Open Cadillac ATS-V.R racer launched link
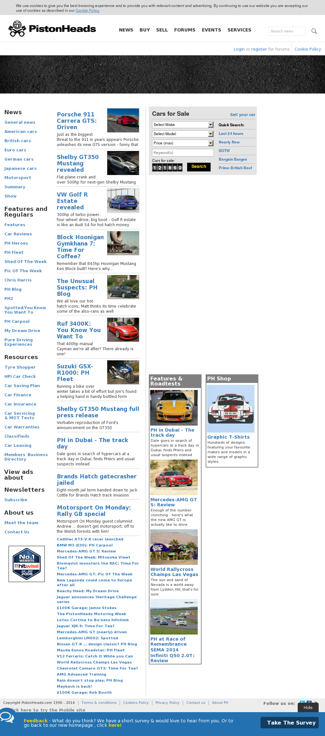 pyautogui.click(x=90, y=539)
